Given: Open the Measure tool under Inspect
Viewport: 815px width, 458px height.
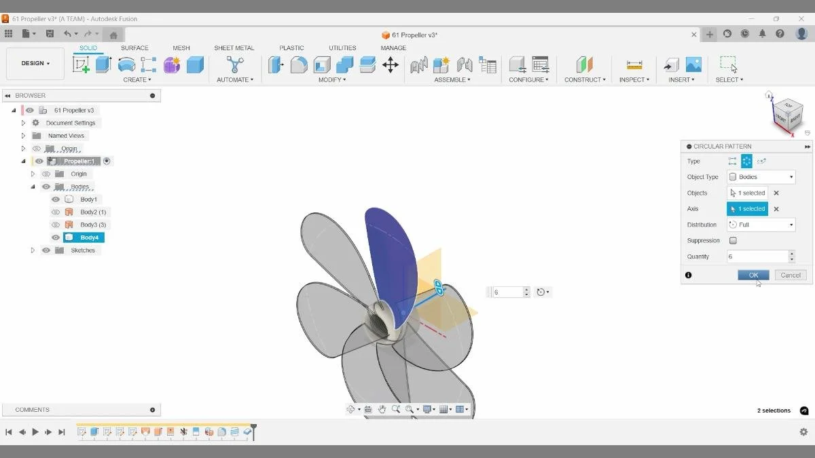Looking at the screenshot, I should (x=634, y=64).
